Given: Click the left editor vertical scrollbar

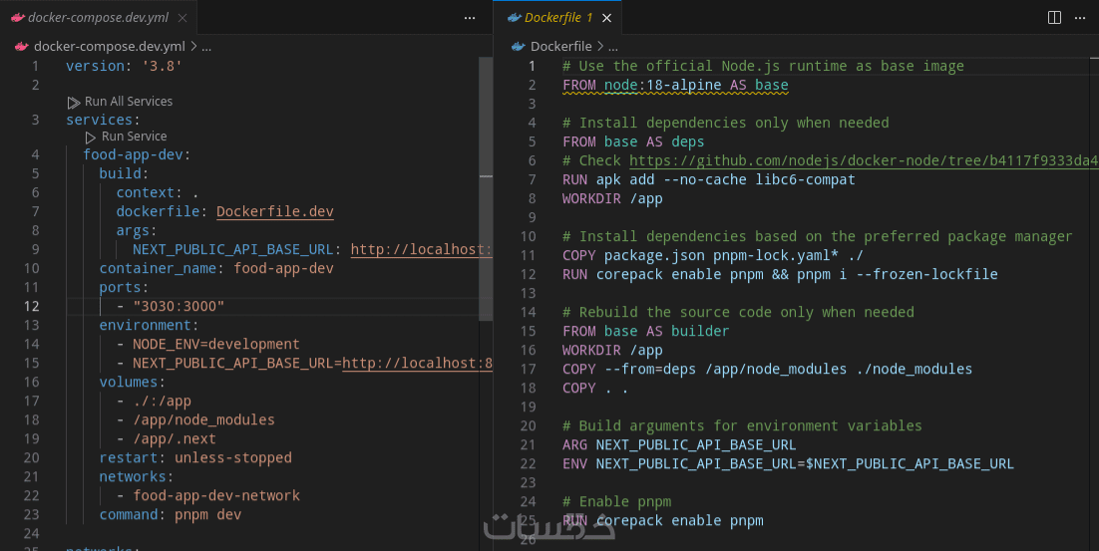Looking at the screenshot, I should point(485,189).
